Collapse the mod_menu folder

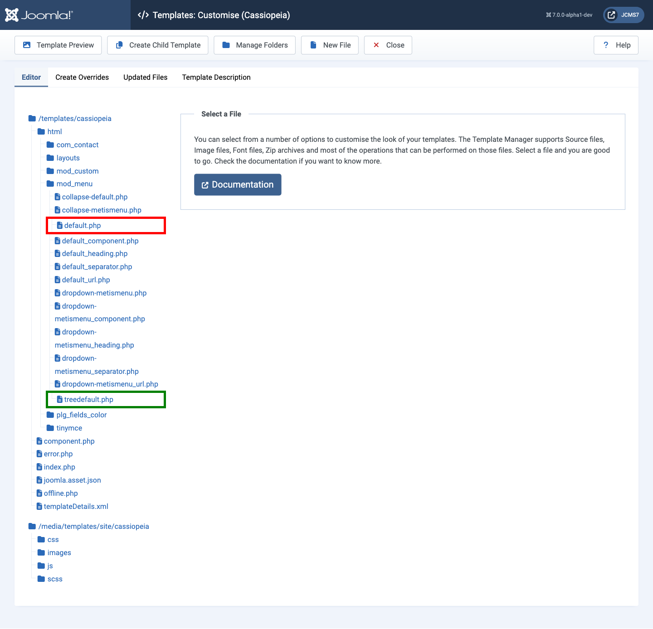click(x=69, y=184)
